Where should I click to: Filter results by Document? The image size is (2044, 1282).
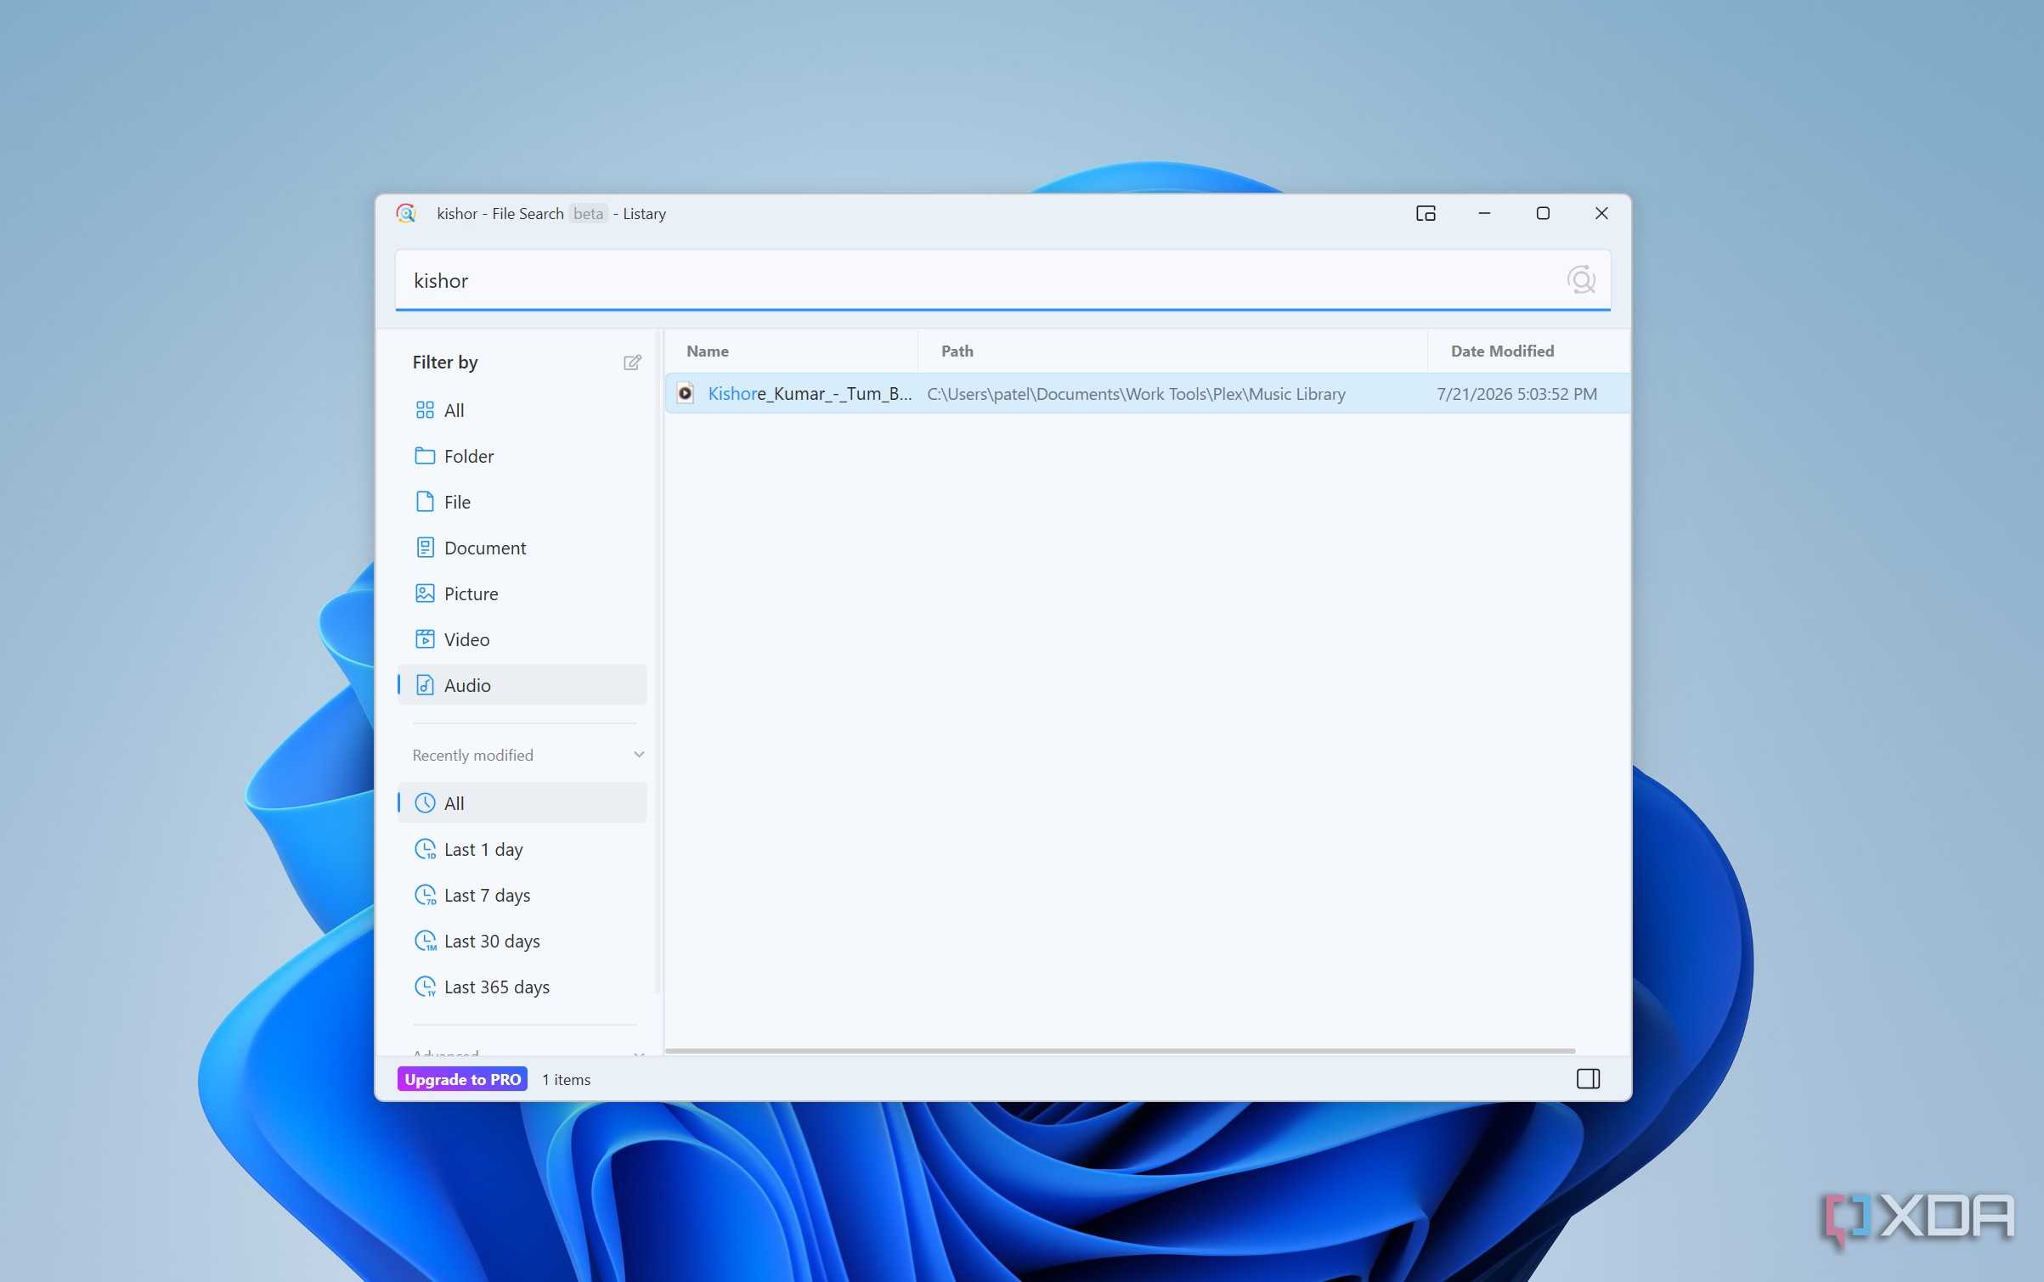point(522,548)
